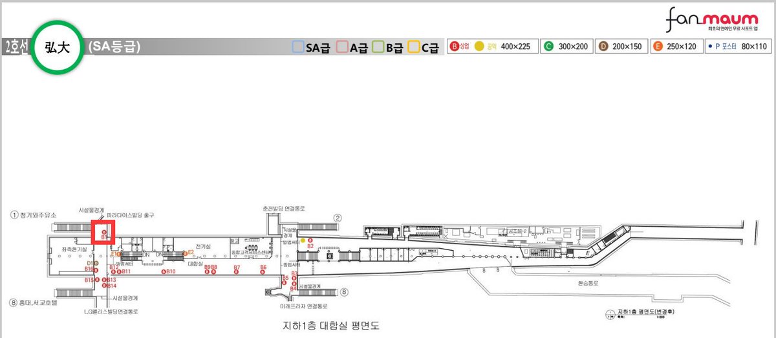The height and width of the screenshot is (338, 776).
Task: Click the red B 상업 legend icon
Action: tap(454, 47)
